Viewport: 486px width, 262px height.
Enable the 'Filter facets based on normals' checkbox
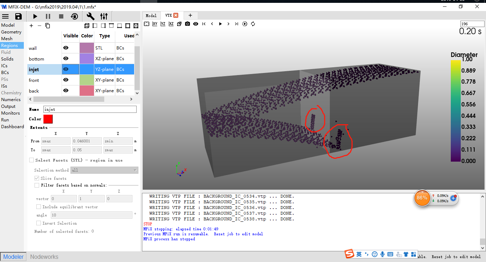tap(37, 185)
